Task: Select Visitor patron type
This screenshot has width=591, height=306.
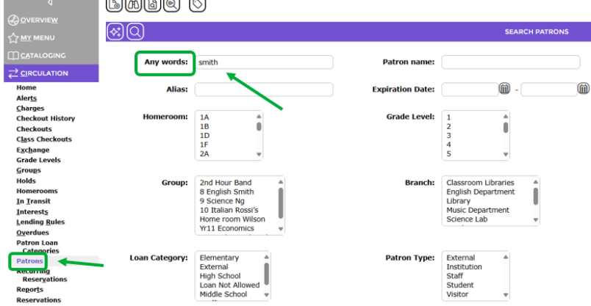Action: click(x=457, y=294)
